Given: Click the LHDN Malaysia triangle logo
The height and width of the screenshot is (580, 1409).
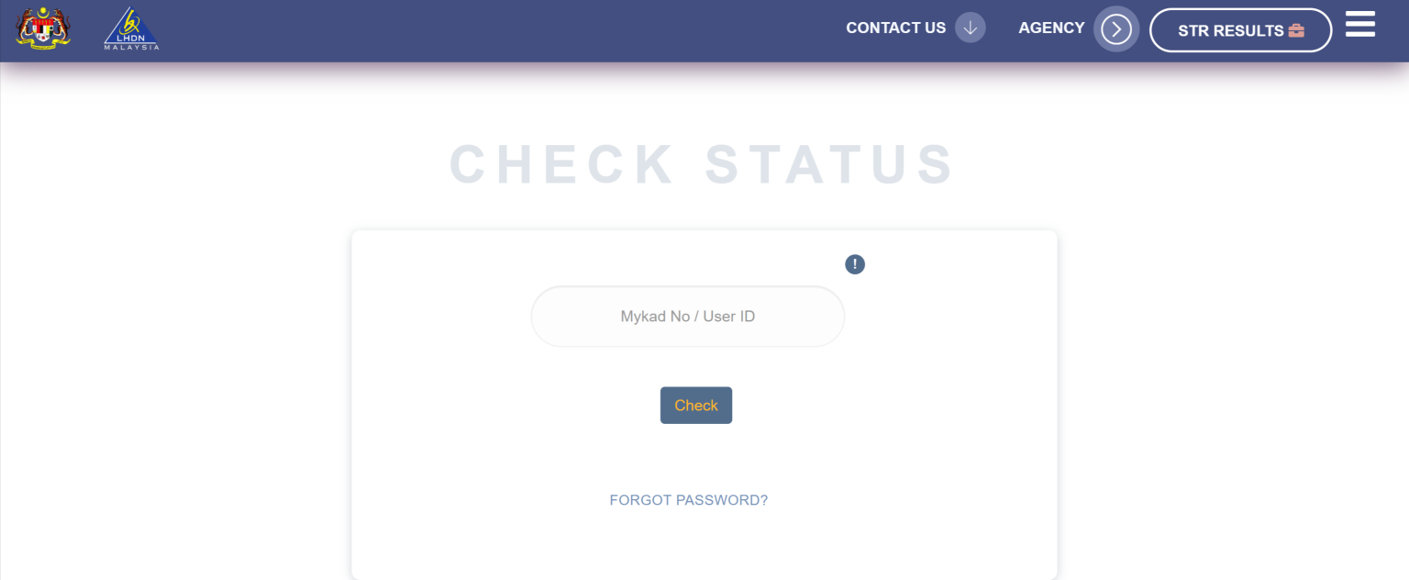Looking at the screenshot, I should pos(131,26).
